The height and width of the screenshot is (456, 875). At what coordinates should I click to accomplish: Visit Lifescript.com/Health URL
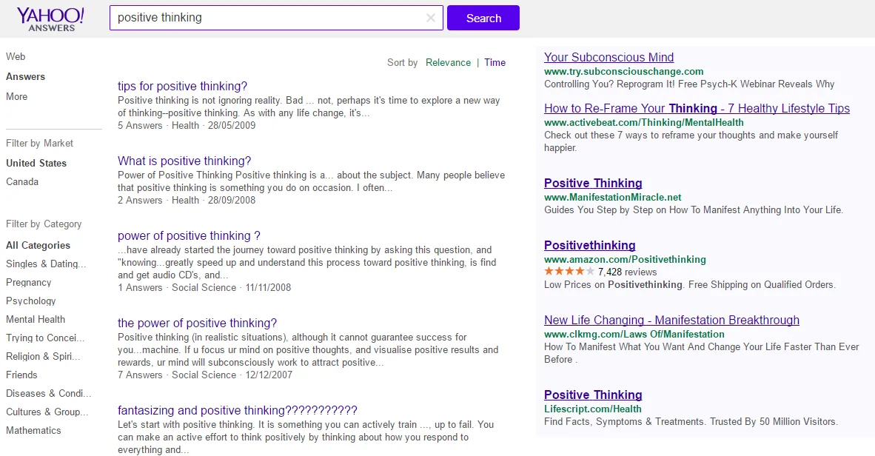pos(593,409)
